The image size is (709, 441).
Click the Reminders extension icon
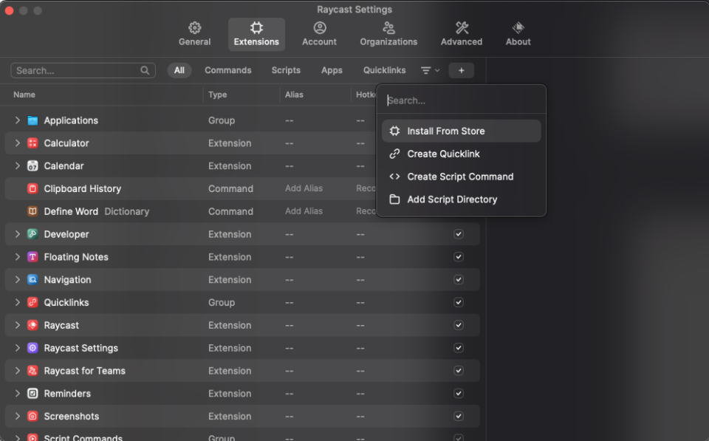click(x=32, y=394)
